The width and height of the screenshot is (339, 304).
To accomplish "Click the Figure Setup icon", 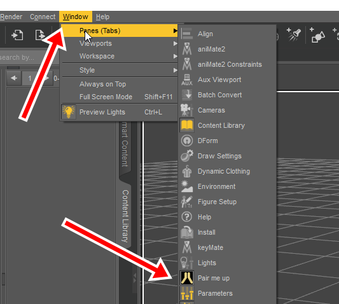I will tap(187, 202).
